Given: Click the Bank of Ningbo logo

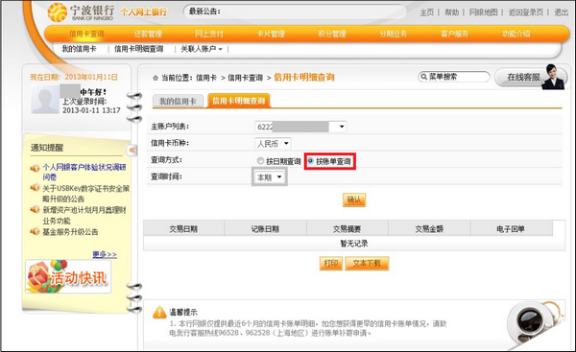Looking at the screenshot, I should click(x=81, y=12).
